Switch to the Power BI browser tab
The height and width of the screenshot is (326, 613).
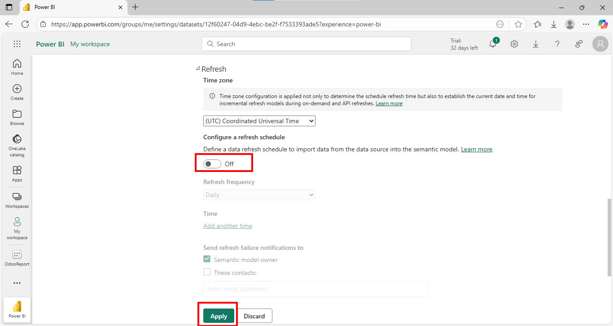(x=73, y=7)
